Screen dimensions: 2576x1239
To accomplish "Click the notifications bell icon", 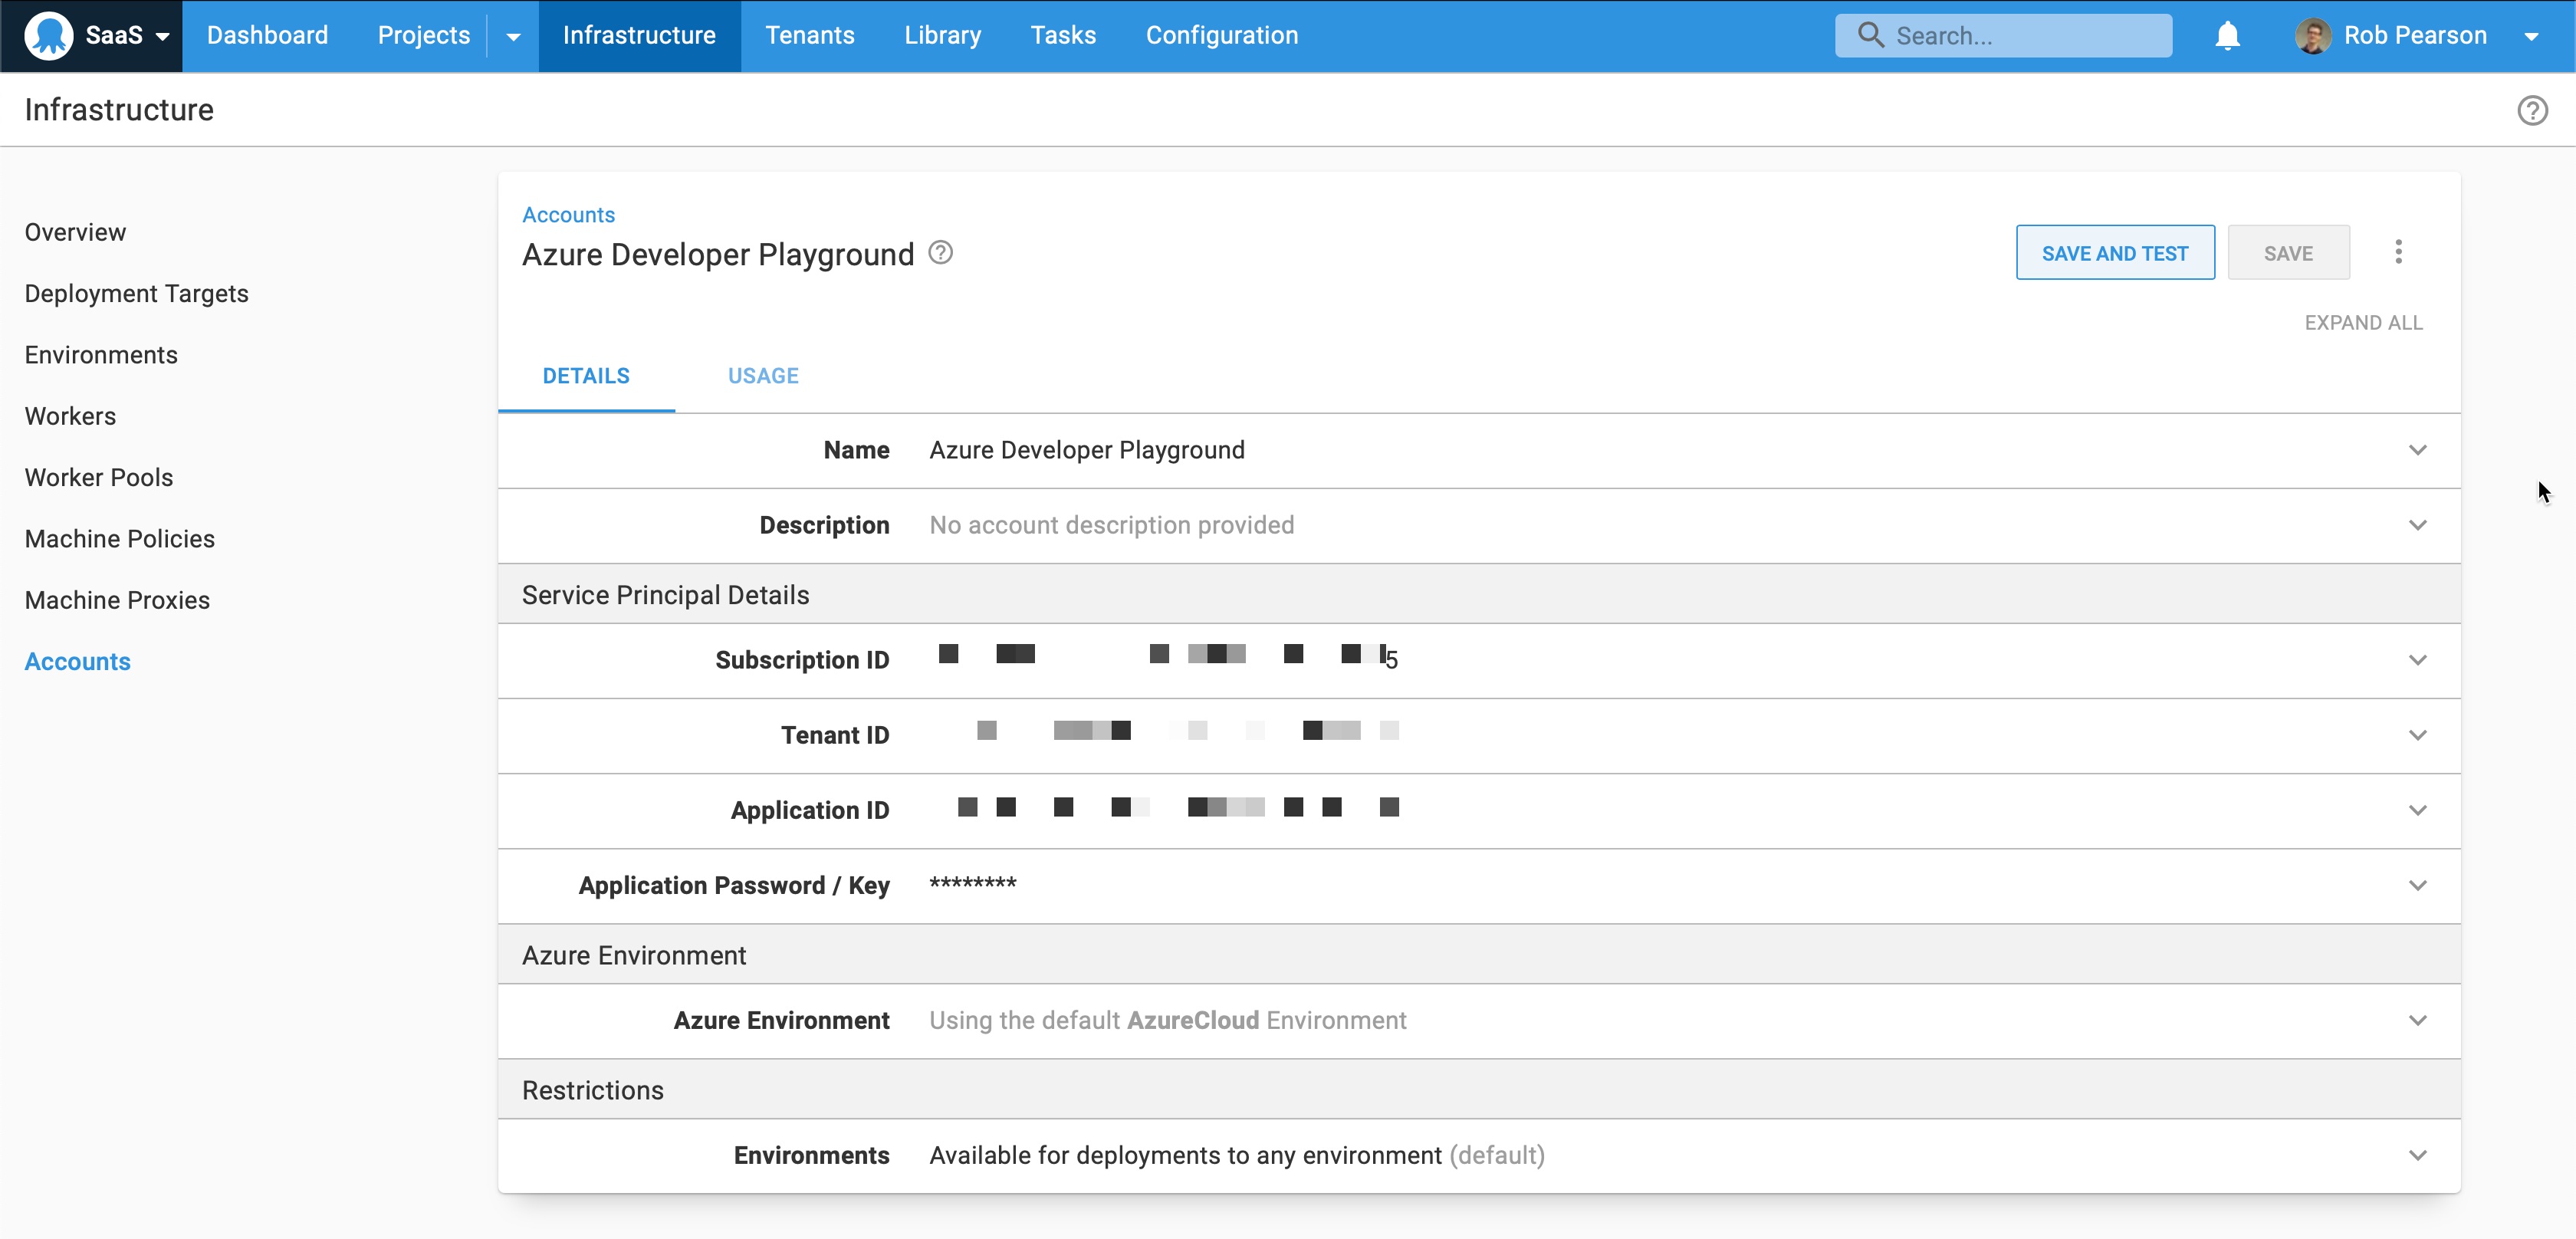I will (x=2228, y=35).
